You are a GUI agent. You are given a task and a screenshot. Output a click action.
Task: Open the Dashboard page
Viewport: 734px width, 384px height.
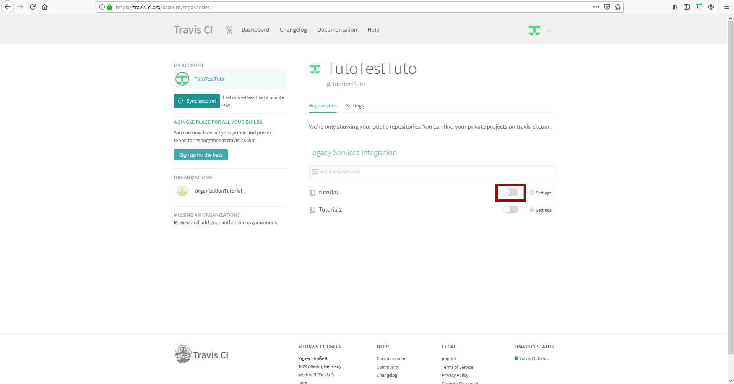pyautogui.click(x=255, y=30)
